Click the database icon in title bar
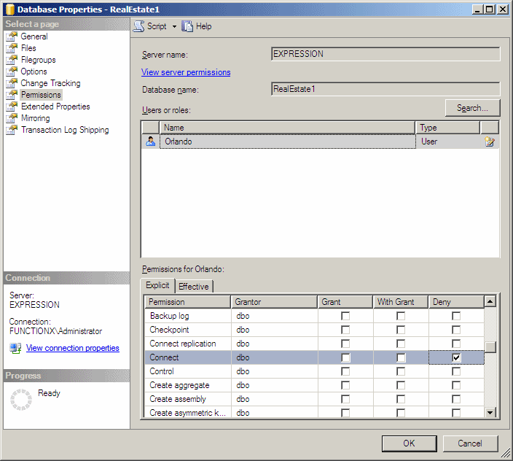Viewport: 513px width, 461px height. (x=9, y=9)
